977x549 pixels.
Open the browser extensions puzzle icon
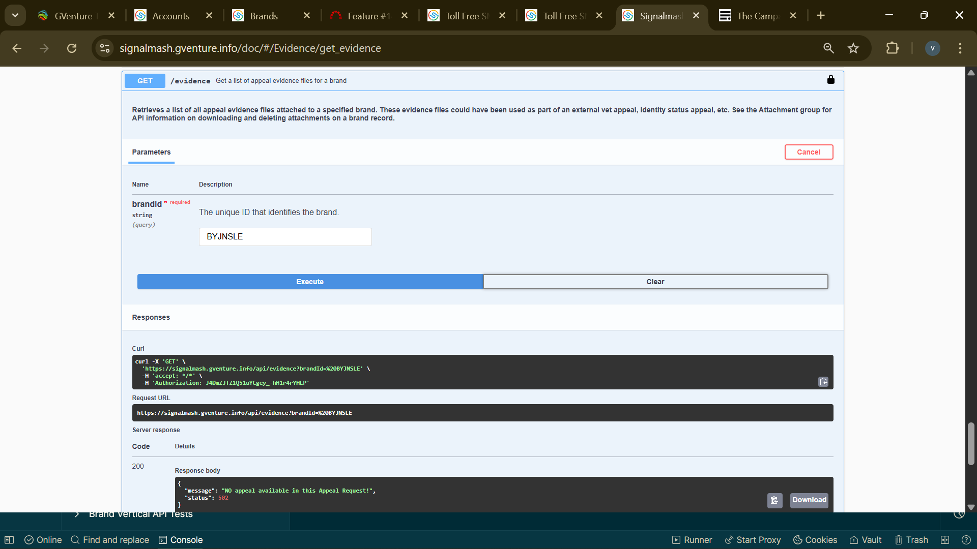892,48
